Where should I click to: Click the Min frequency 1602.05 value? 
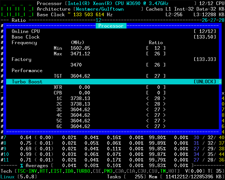coord(80,48)
